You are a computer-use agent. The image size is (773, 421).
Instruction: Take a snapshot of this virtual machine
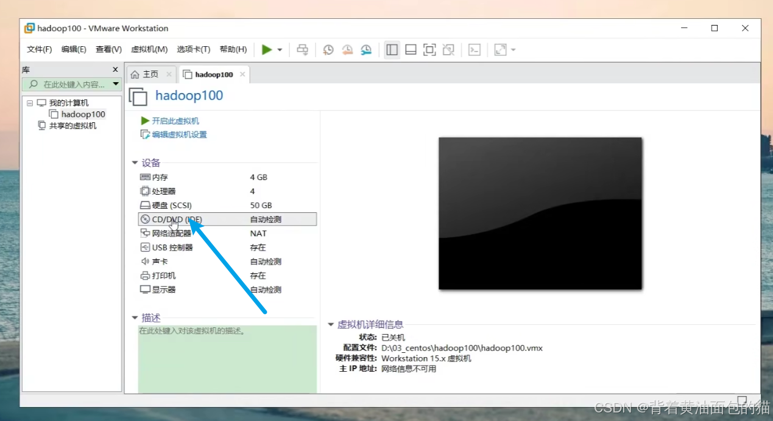[328, 50]
